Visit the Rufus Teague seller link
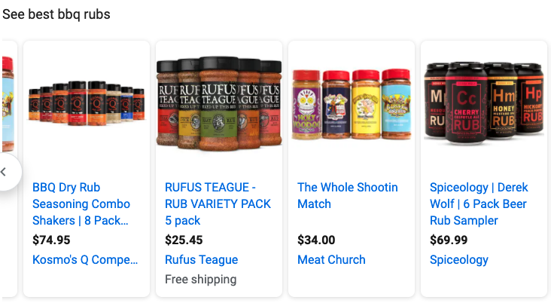The image size is (551, 303). tap(201, 260)
